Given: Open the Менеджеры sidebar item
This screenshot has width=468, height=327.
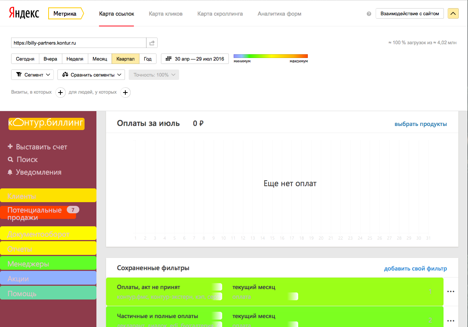Looking at the screenshot, I should click(x=48, y=263).
